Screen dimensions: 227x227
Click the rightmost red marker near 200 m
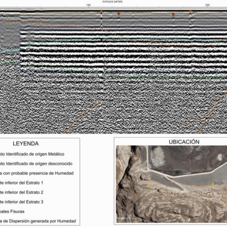(190, 11)
